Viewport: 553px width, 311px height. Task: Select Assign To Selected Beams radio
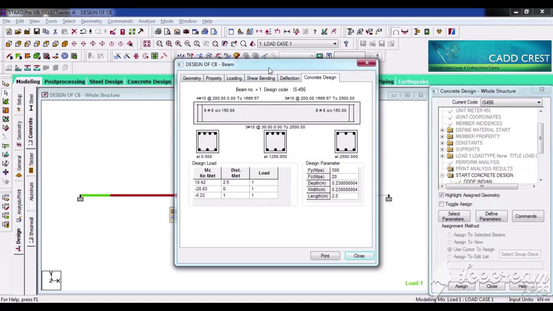pos(450,235)
